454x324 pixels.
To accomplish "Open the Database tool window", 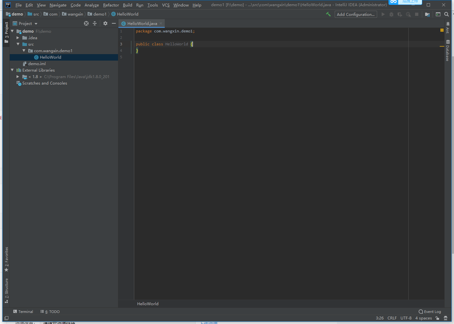I will point(448,51).
